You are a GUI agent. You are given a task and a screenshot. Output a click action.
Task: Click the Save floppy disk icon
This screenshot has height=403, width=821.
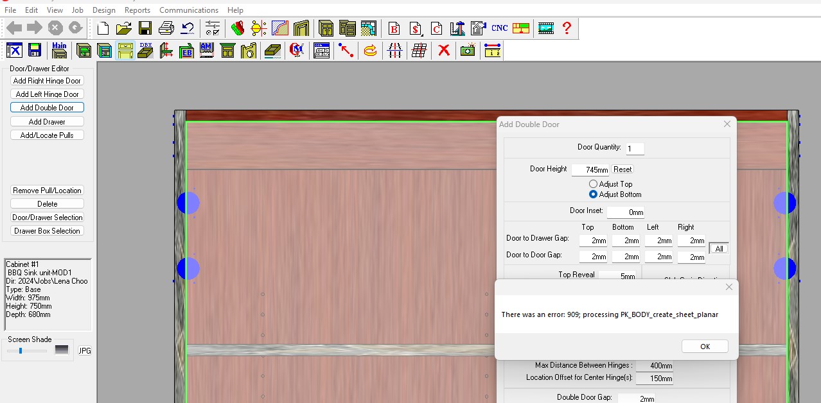145,28
